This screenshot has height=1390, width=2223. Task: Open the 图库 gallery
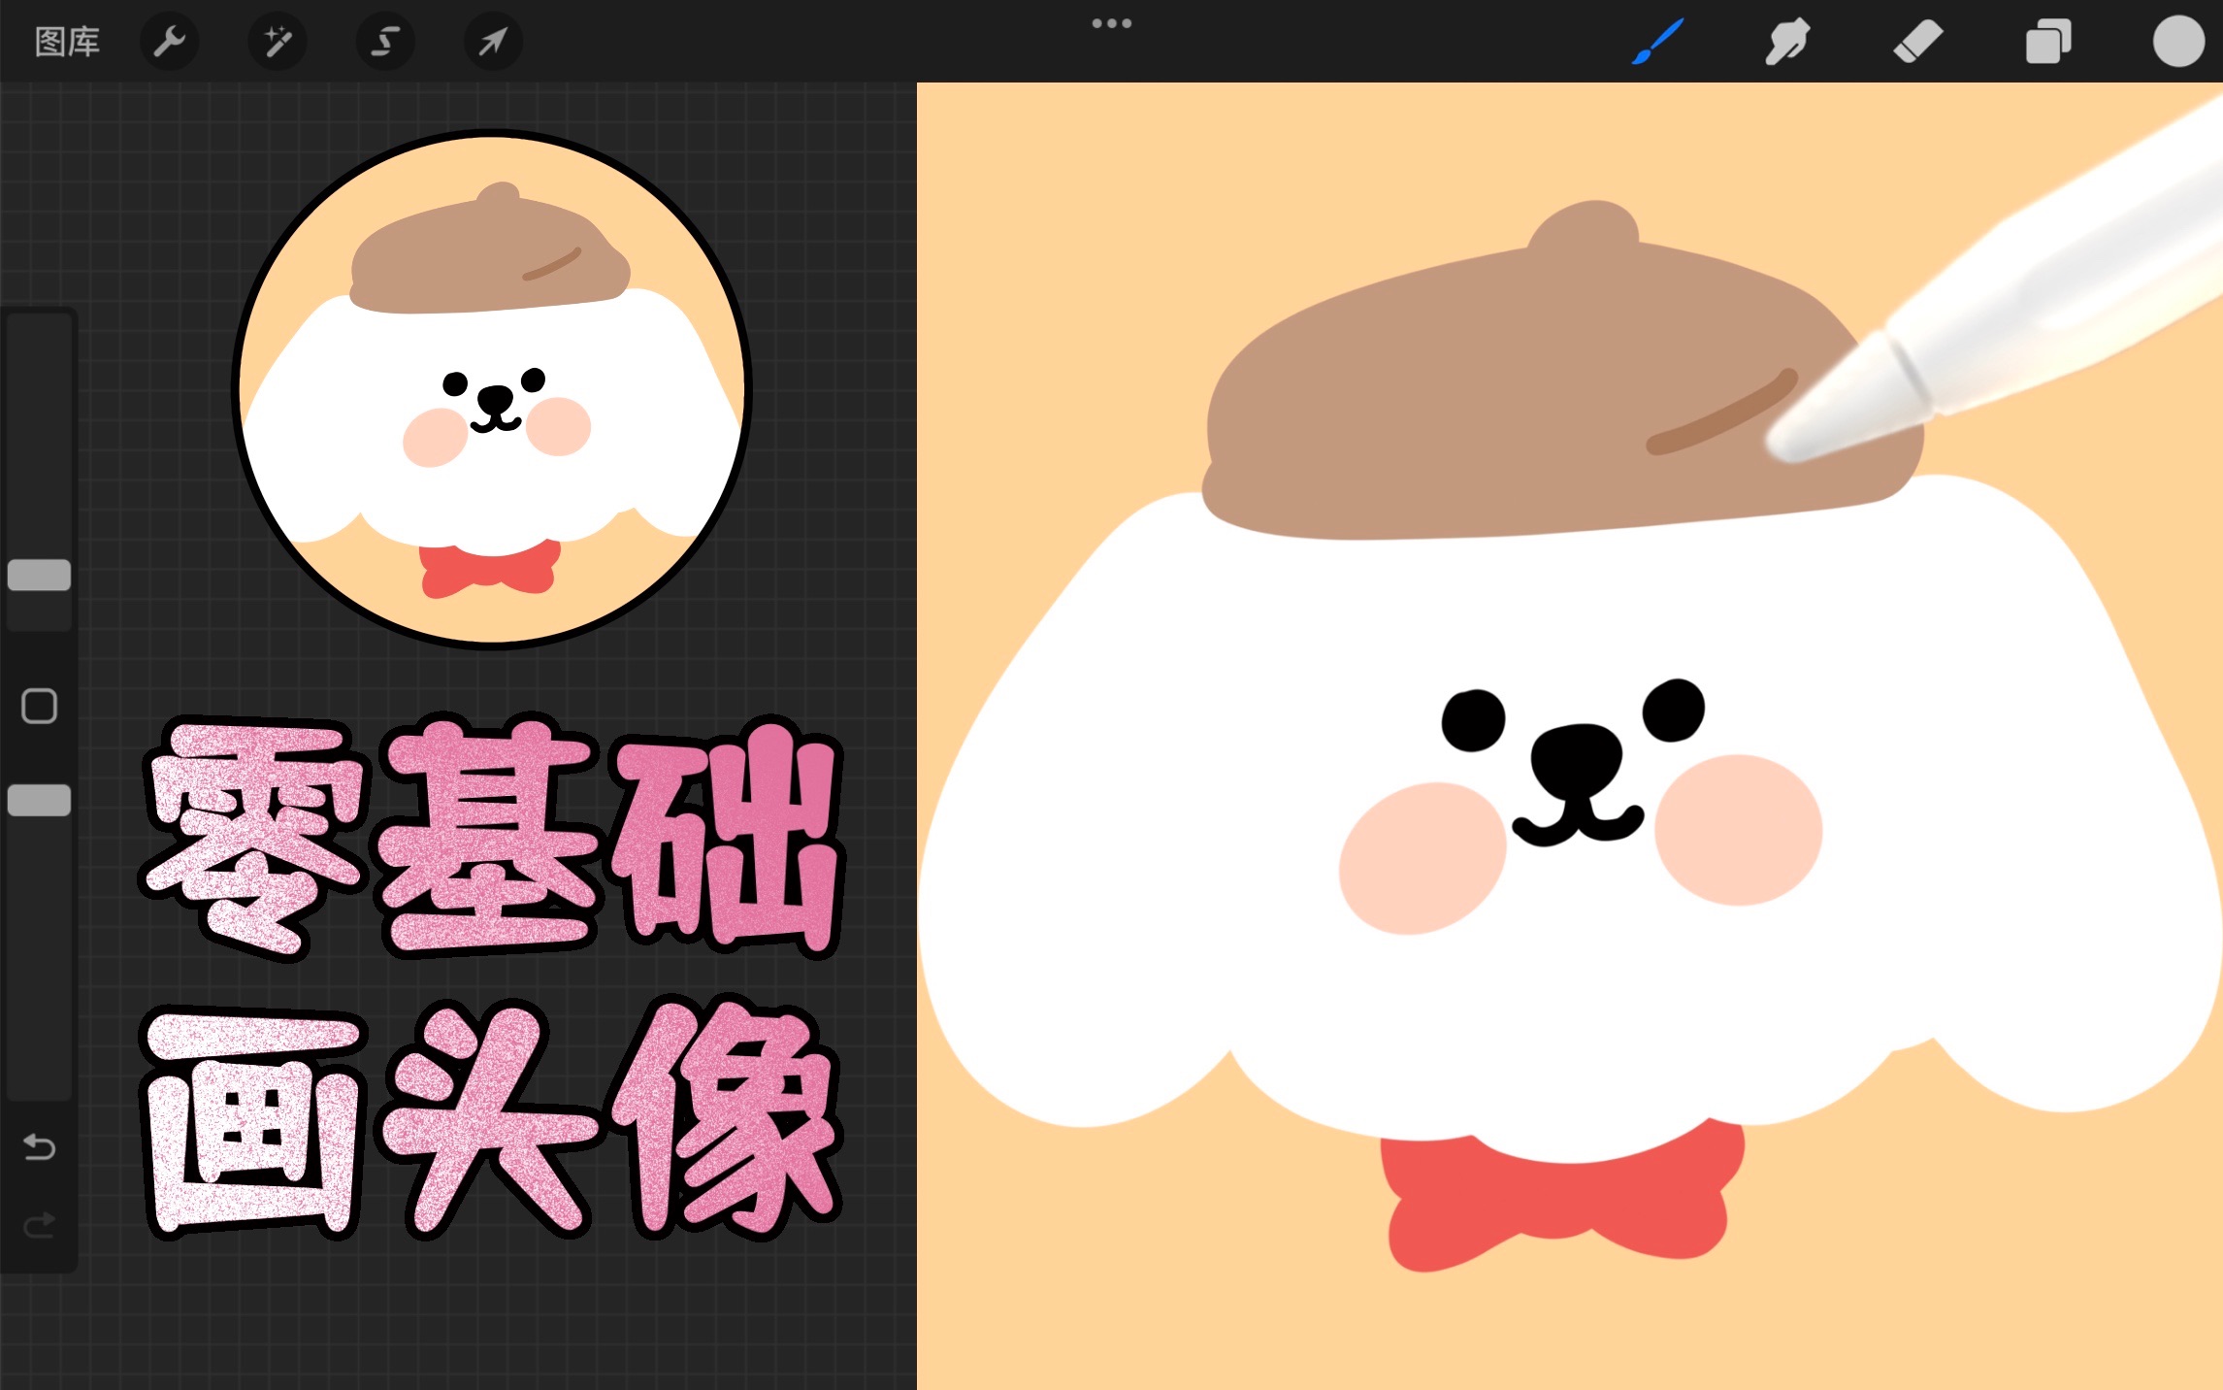click(x=67, y=42)
